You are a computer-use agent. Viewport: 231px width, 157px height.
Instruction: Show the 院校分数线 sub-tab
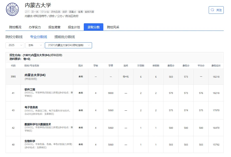coord(14,37)
